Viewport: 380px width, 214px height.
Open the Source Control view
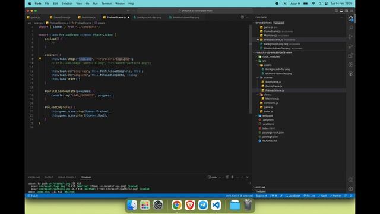[350, 37]
